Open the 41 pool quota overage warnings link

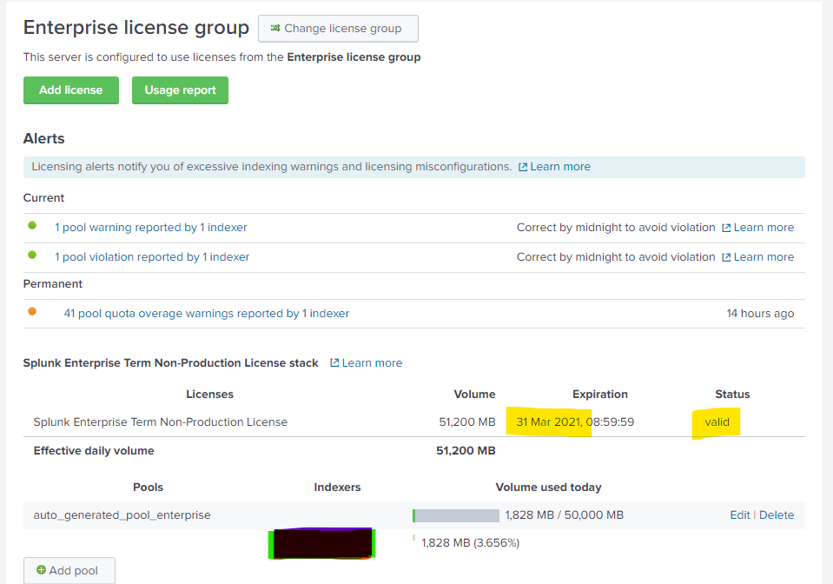click(206, 314)
